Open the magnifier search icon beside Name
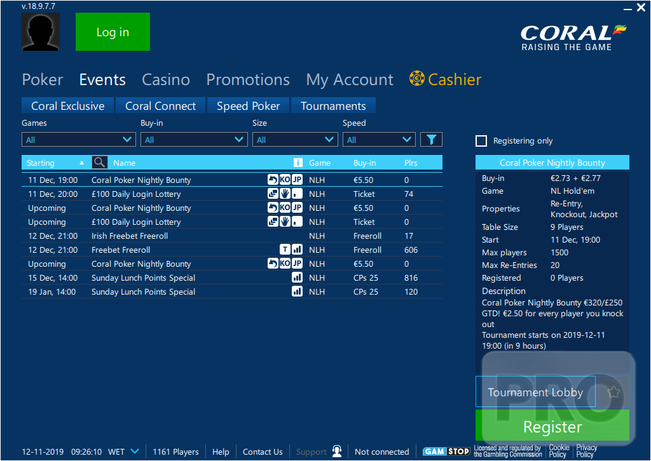Image resolution: width=651 pixels, height=461 pixels. pos(100,162)
